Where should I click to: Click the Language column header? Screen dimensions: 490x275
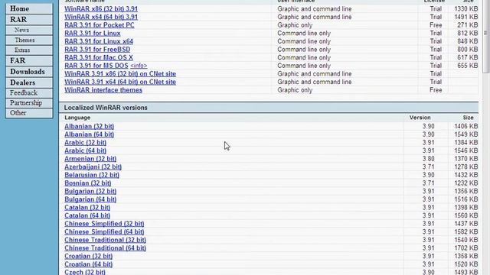pyautogui.click(x=77, y=118)
